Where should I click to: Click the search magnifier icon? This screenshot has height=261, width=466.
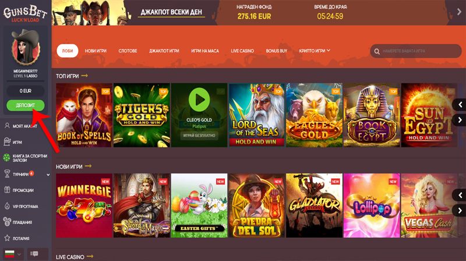[x=377, y=51]
